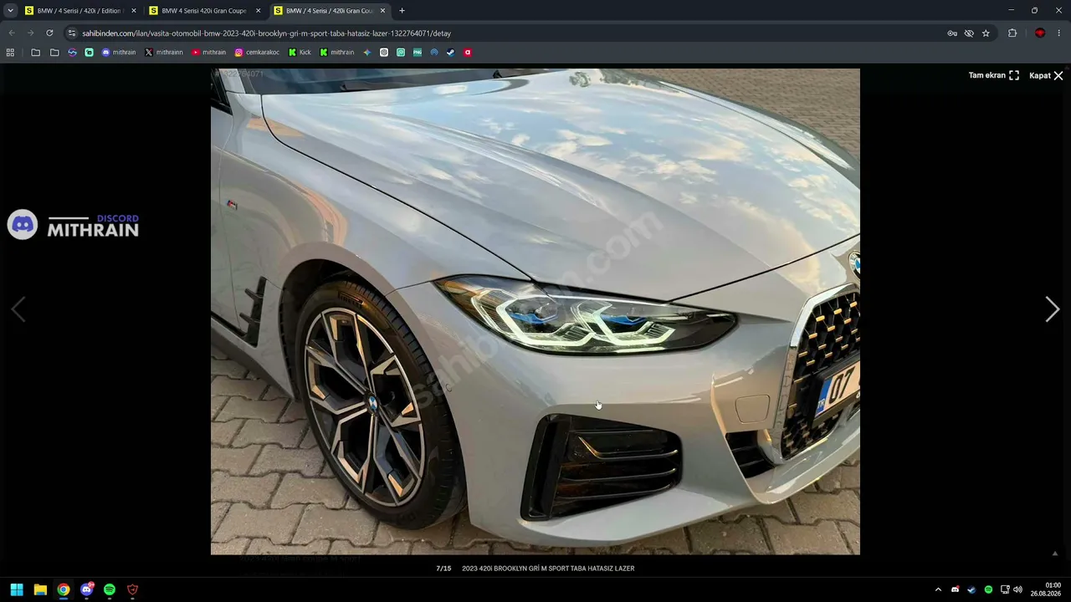This screenshot has width=1071, height=602.
Task: Expand the tab search dropdown
Action: coord(10,11)
